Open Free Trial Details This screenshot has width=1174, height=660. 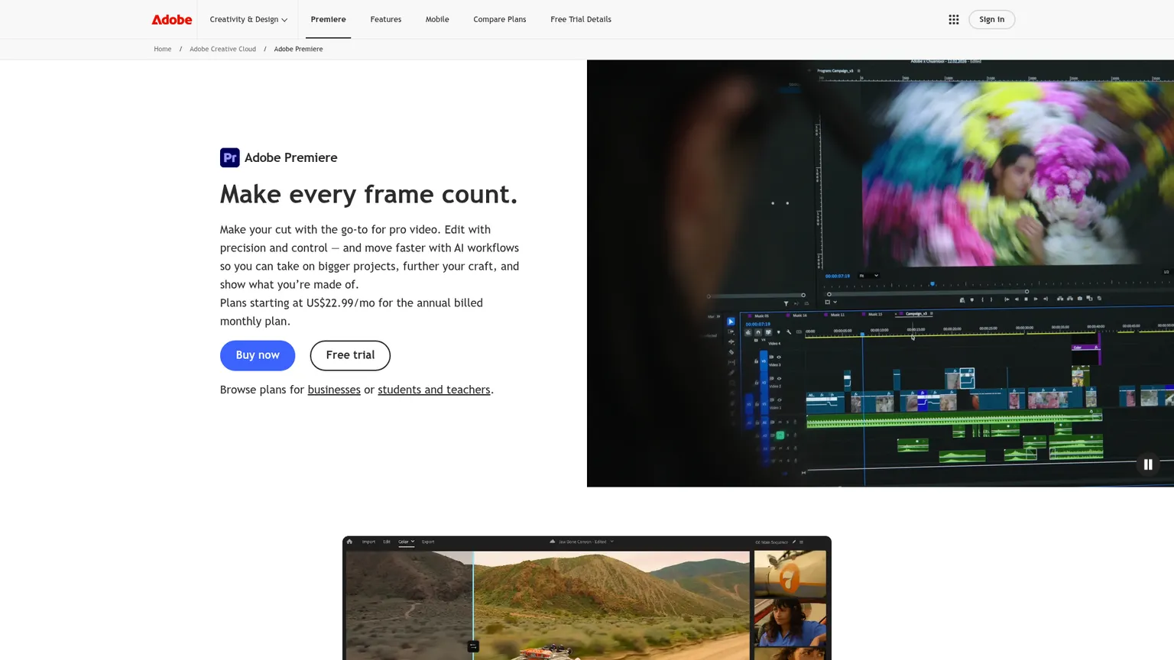click(581, 20)
